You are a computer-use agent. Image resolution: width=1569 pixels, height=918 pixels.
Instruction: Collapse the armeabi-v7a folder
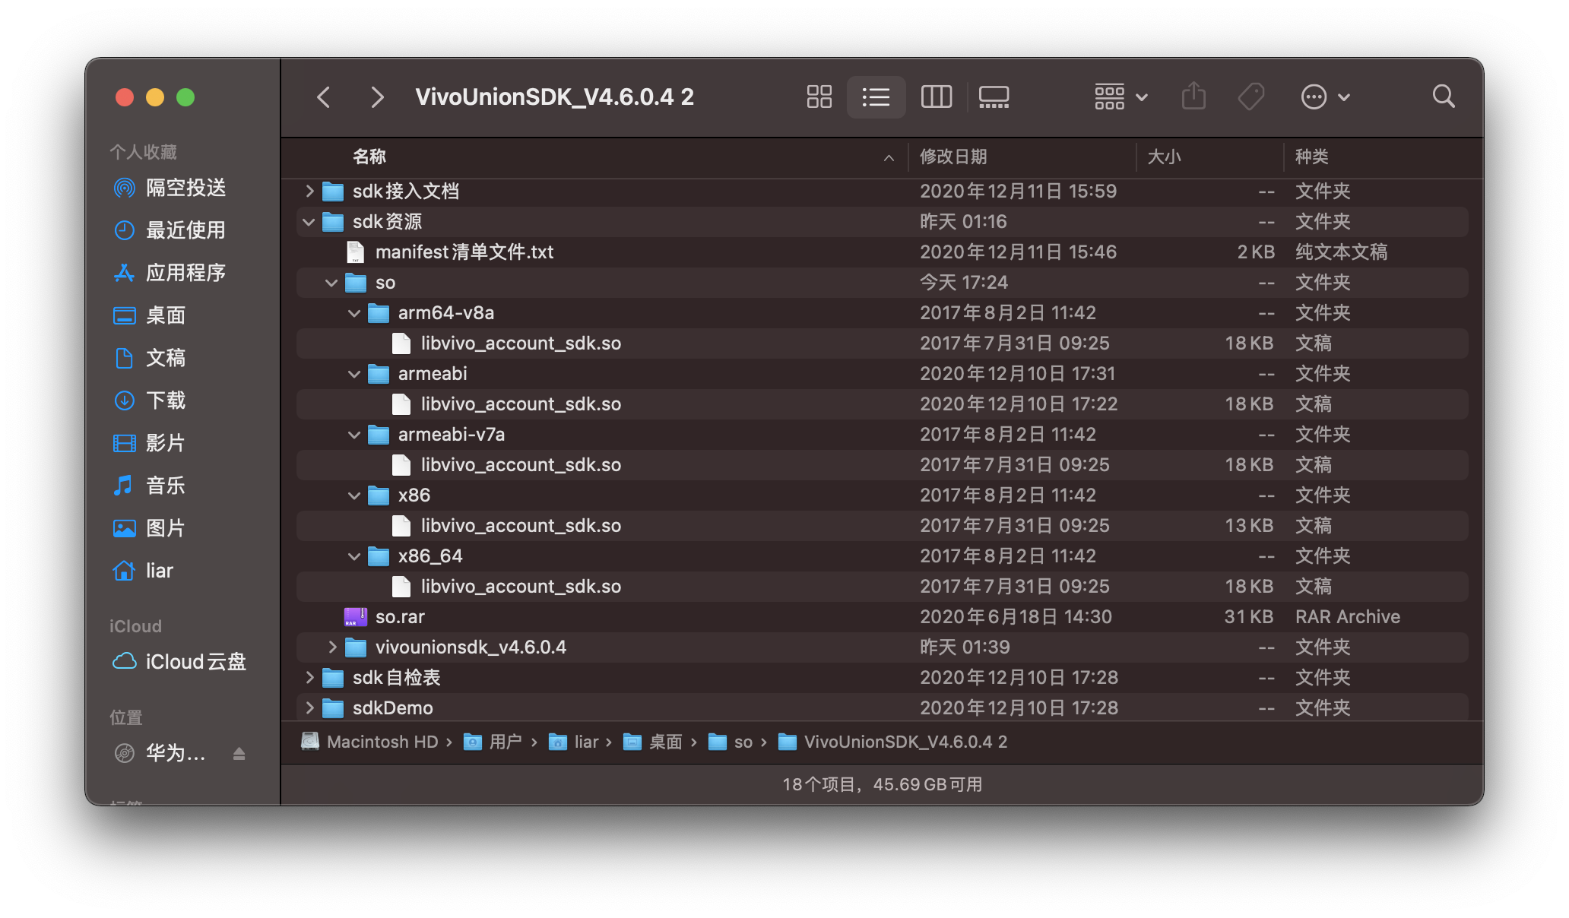pos(354,435)
